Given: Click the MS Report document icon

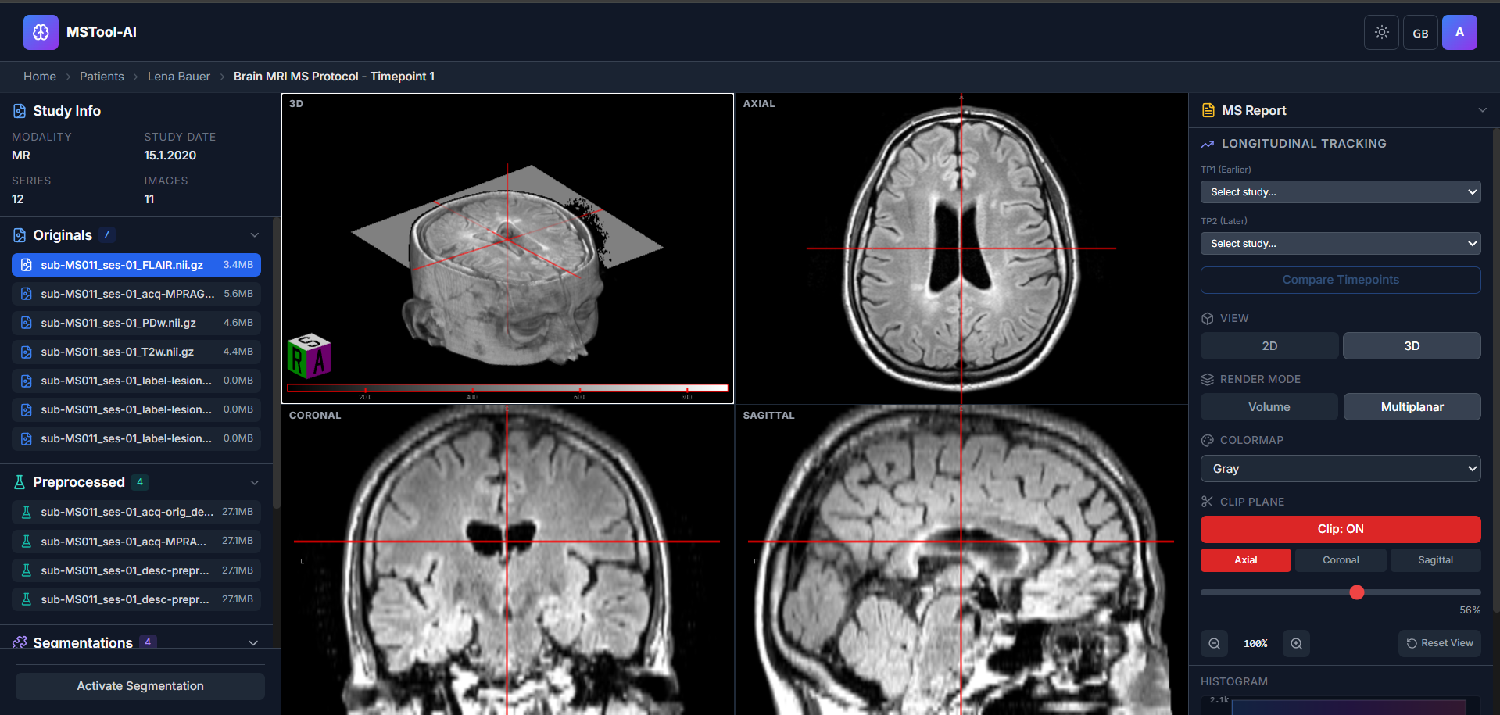Looking at the screenshot, I should coord(1208,110).
